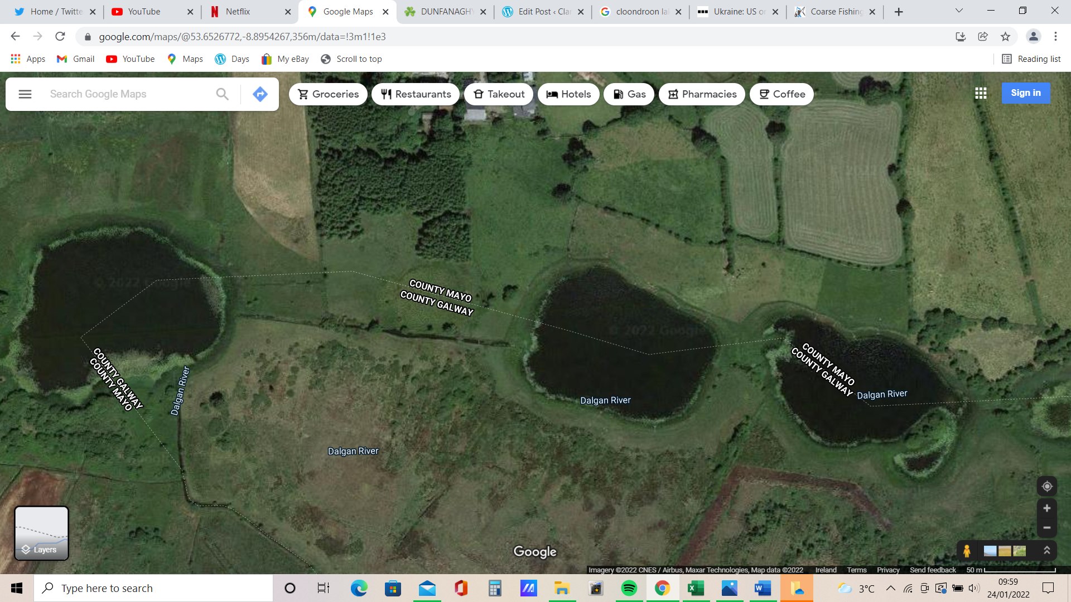Bookmark this page with the star
Screen dimensions: 1071x602
pyautogui.click(x=1005, y=37)
